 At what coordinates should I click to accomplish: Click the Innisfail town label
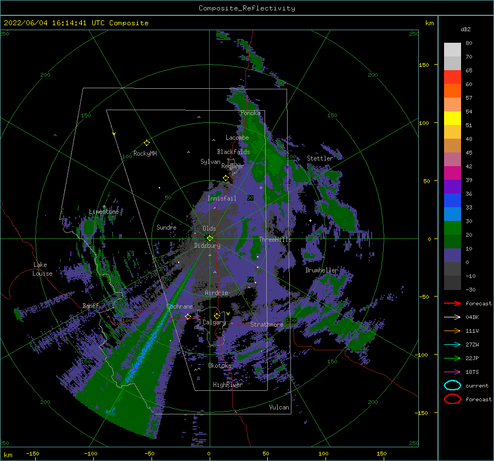222,198
